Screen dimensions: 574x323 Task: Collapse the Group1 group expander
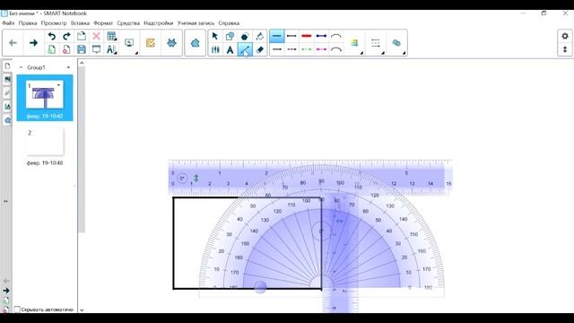[21, 67]
